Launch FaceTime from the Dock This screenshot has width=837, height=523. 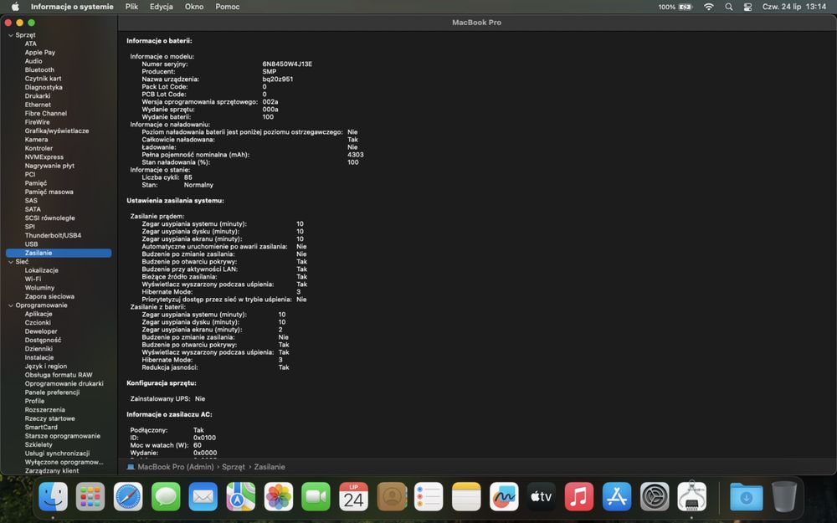pyautogui.click(x=316, y=497)
